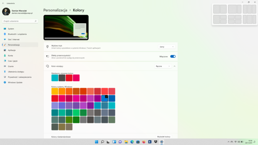
Task: Click the battery icon in the system tray
Action: pos(242,142)
